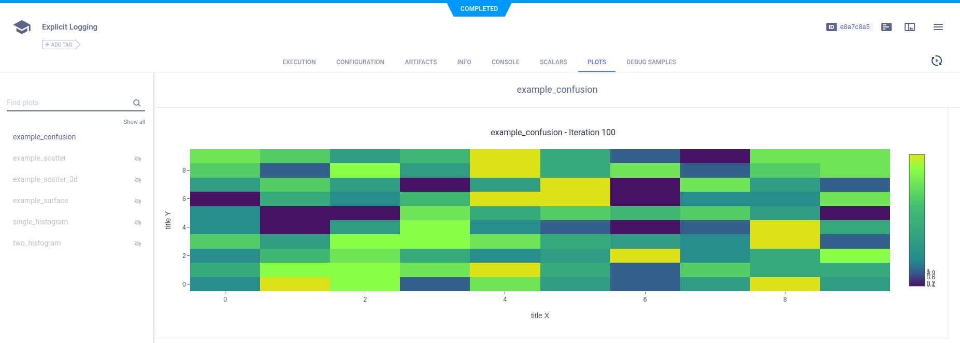Click the Find plots search field

pyautogui.click(x=67, y=103)
